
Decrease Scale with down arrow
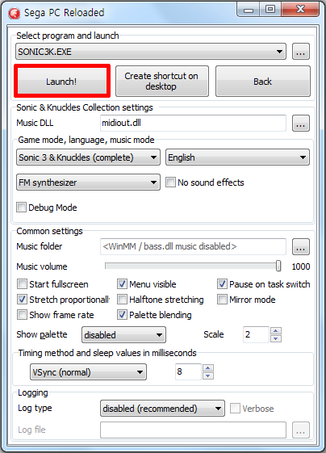click(276, 338)
